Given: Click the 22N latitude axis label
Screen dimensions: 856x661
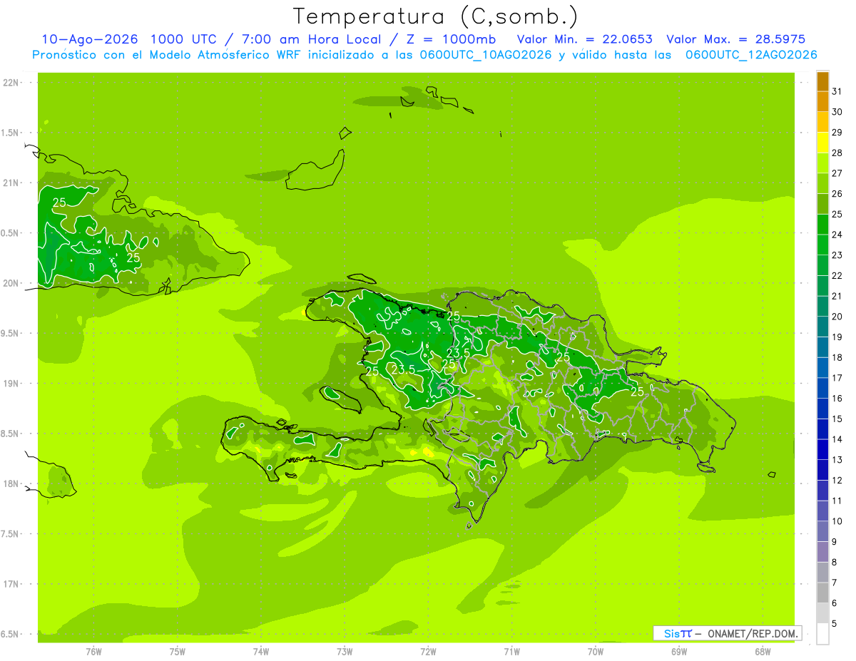Looking at the screenshot, I should coord(11,83).
